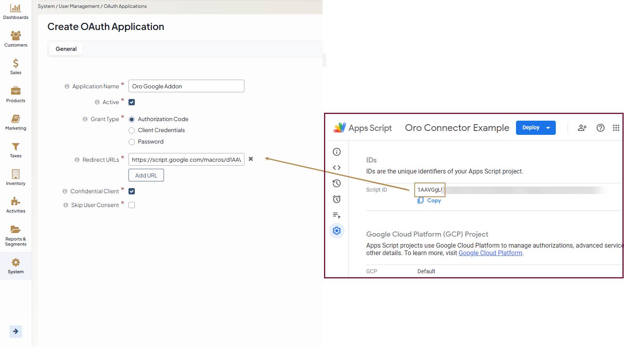Open Executions list icon
The image size is (624, 347).
click(x=337, y=215)
